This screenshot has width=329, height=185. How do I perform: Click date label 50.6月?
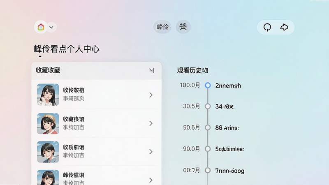point(191,127)
